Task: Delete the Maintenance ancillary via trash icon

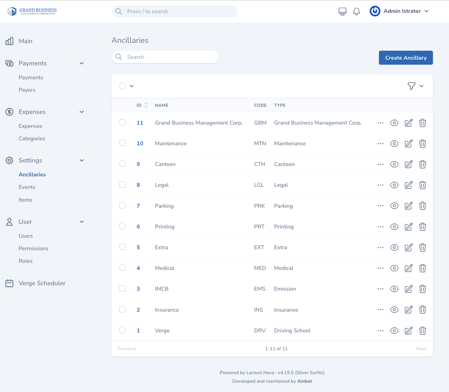Action: [423, 144]
